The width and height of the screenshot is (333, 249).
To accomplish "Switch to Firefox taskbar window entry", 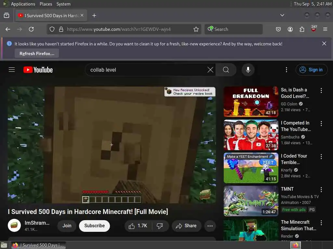I will [x=38, y=245].
